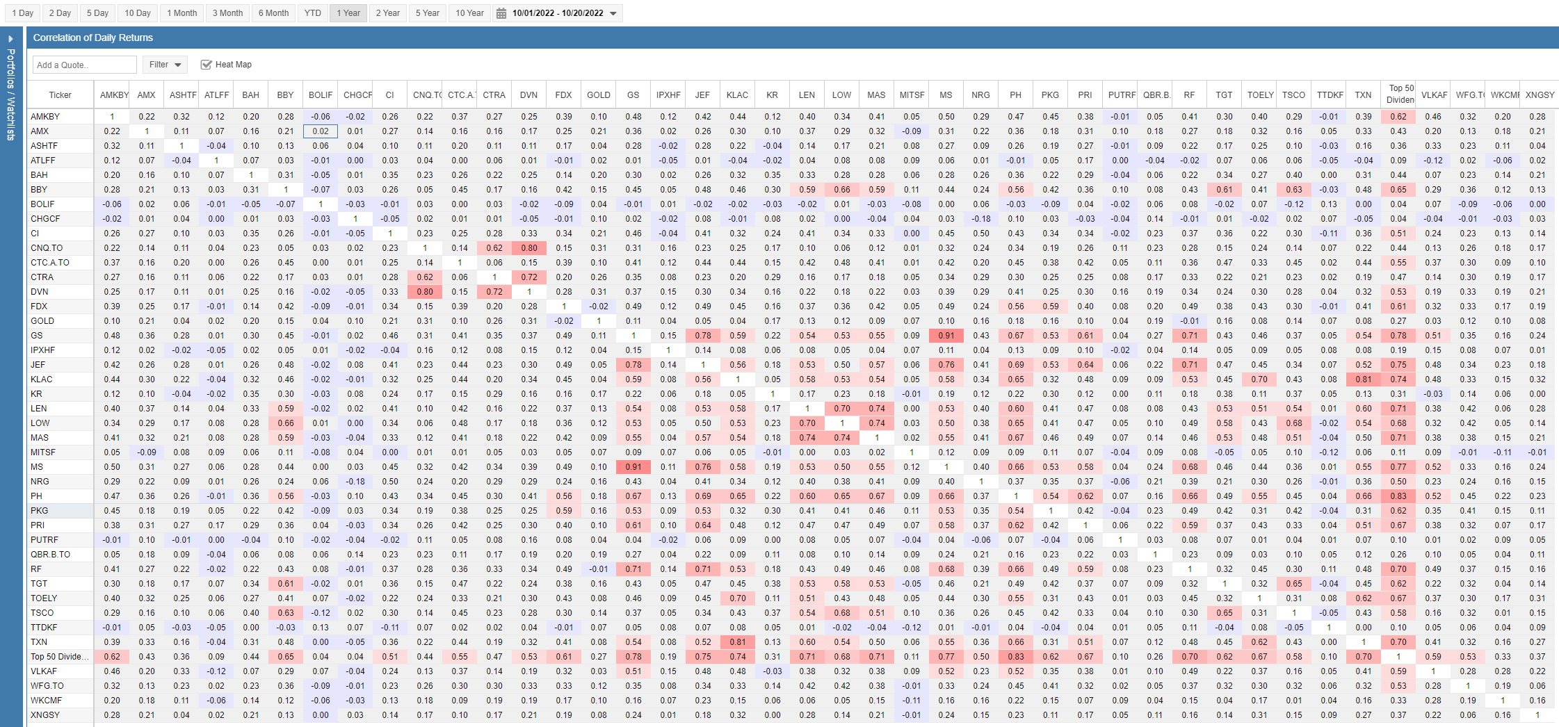Expand the Portfolios / Watchlists sidebar arrow
The width and height of the screenshot is (1559, 727).
pos(10,39)
